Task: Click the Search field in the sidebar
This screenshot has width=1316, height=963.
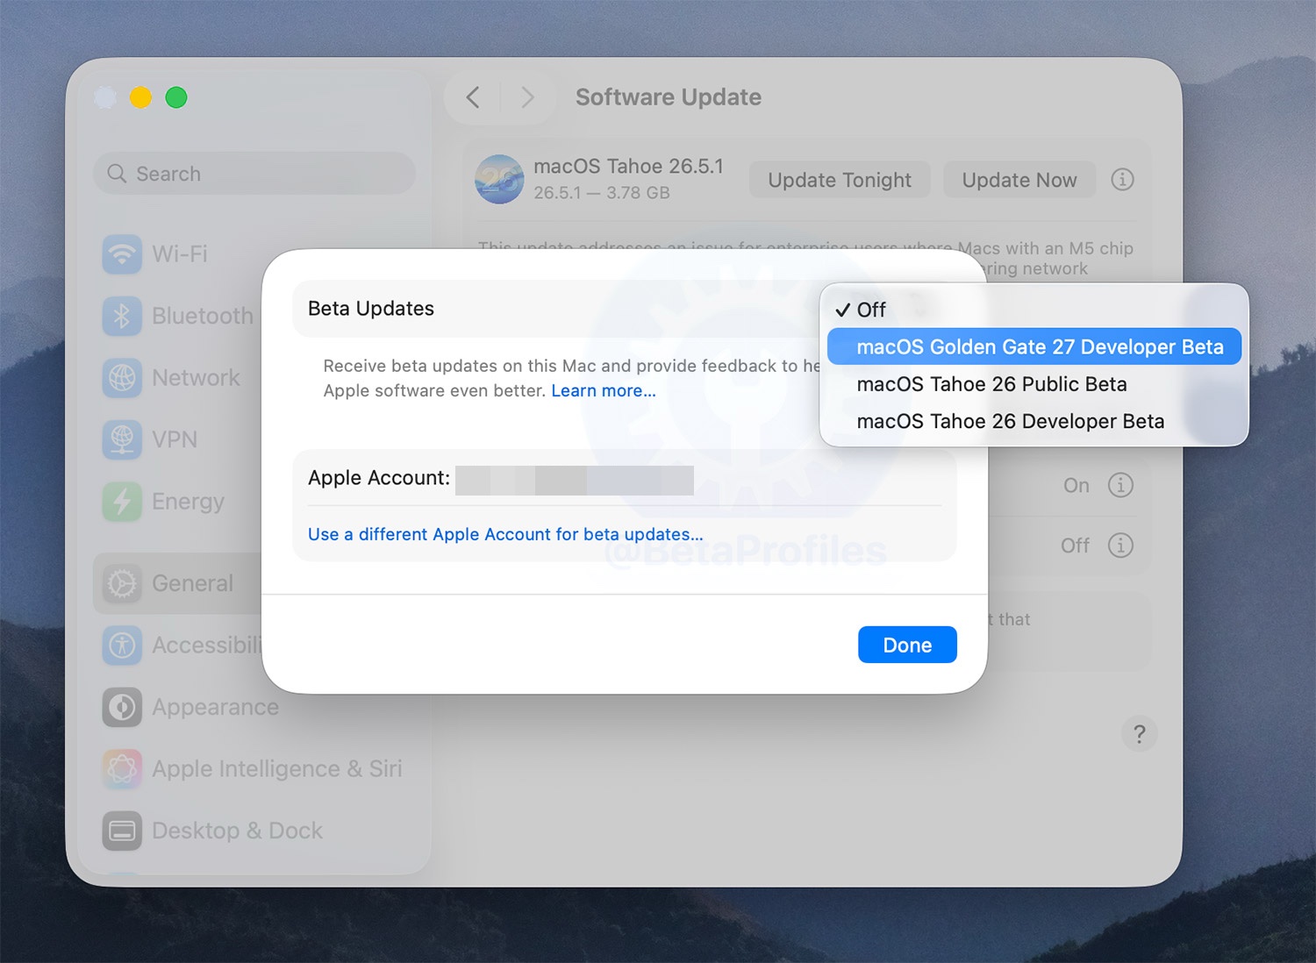Action: pyautogui.click(x=254, y=174)
